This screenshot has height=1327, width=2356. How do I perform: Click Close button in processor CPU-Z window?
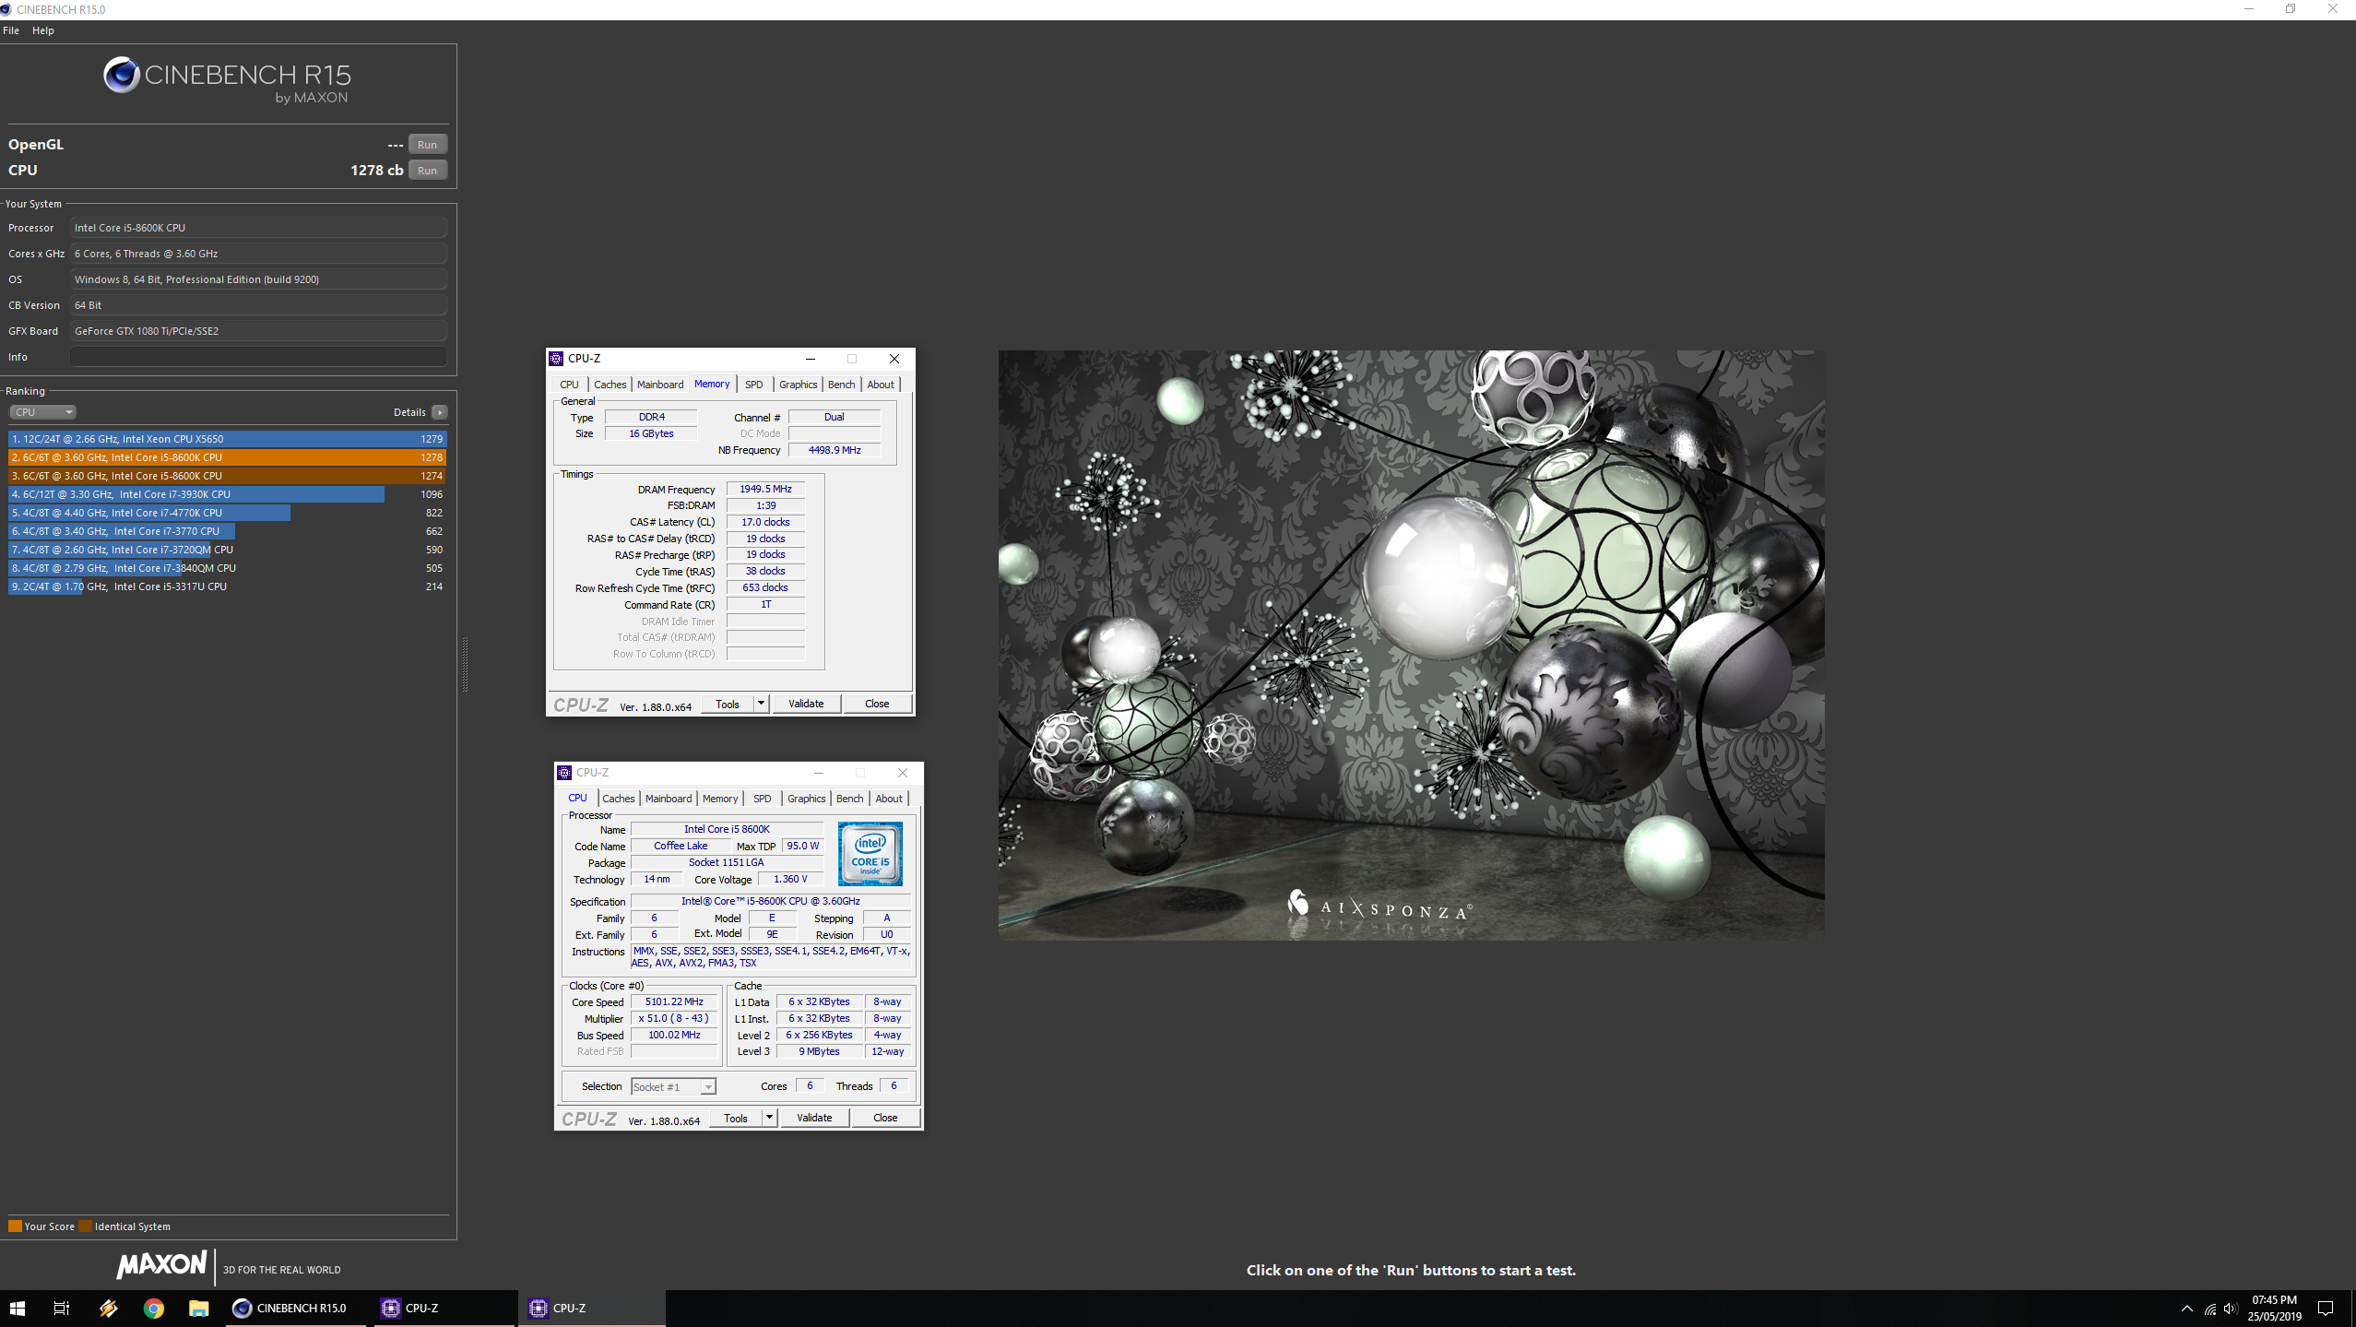[885, 1118]
